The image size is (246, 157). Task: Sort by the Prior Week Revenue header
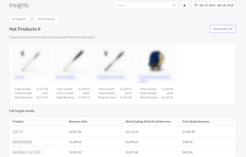click(x=195, y=122)
